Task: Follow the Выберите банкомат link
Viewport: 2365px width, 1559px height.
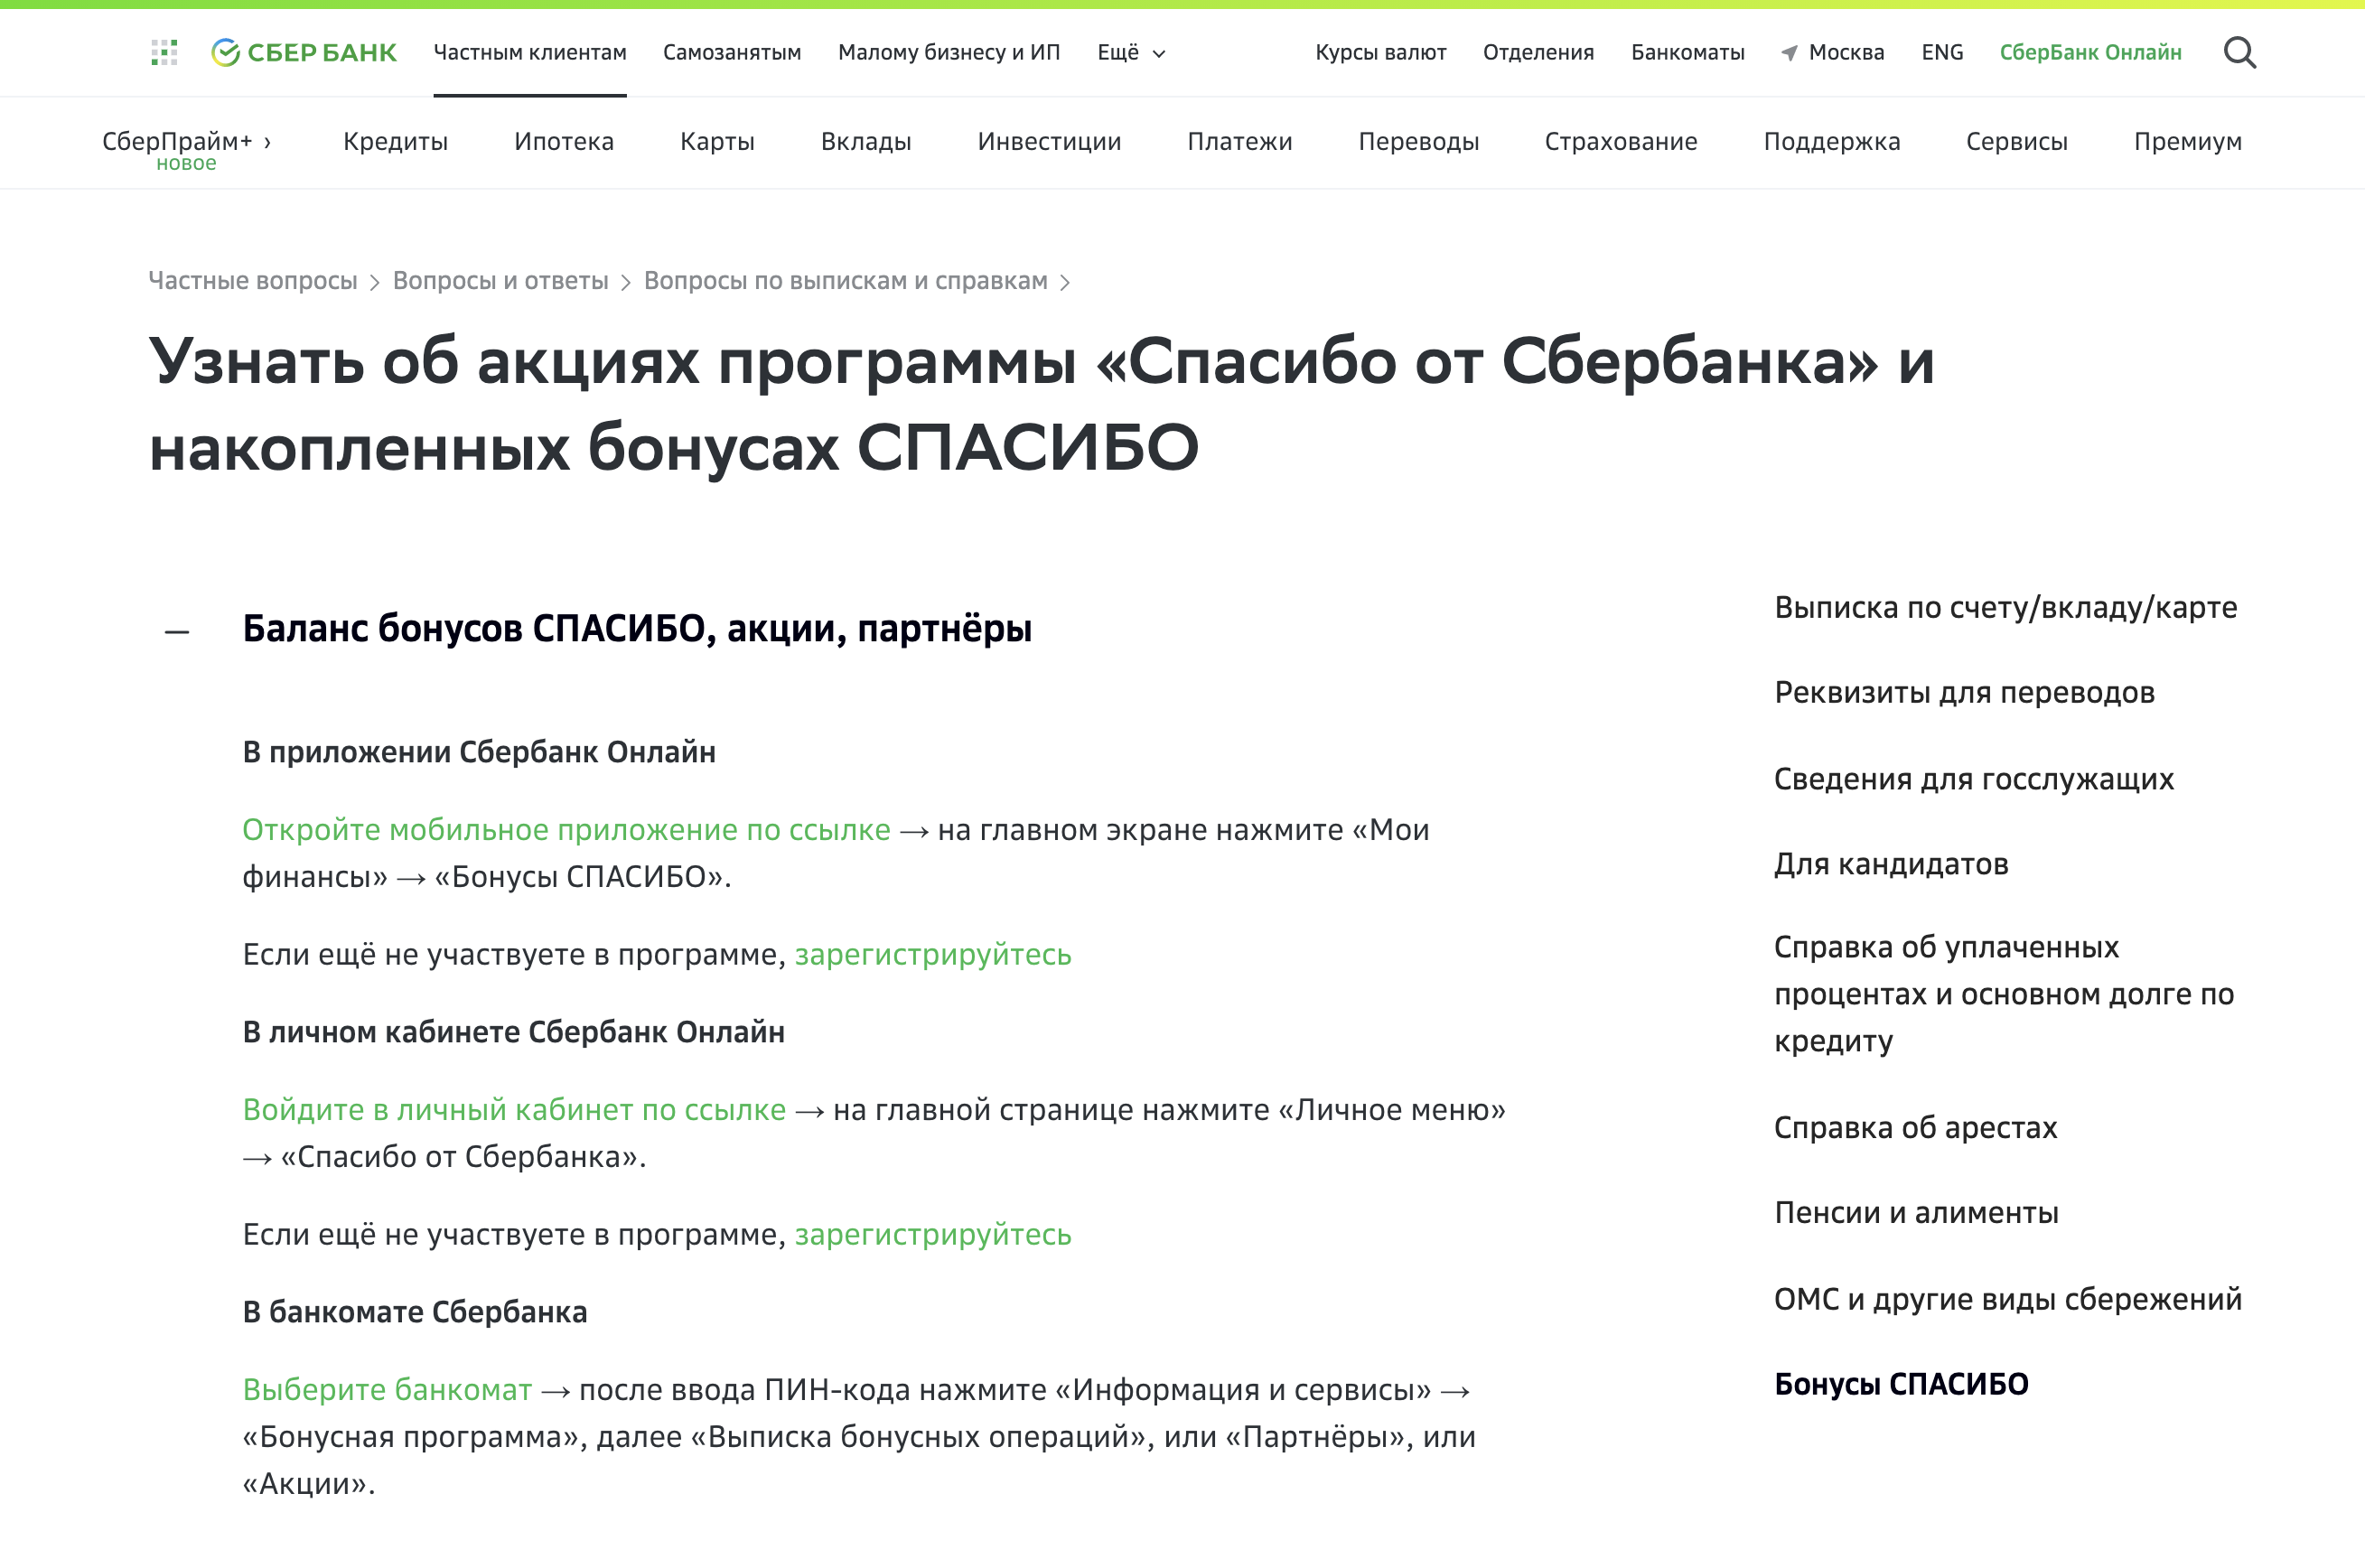Action: pos(387,1390)
